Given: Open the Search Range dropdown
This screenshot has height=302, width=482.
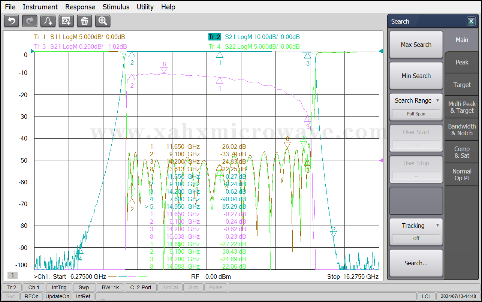Looking at the screenshot, I should [x=416, y=107].
